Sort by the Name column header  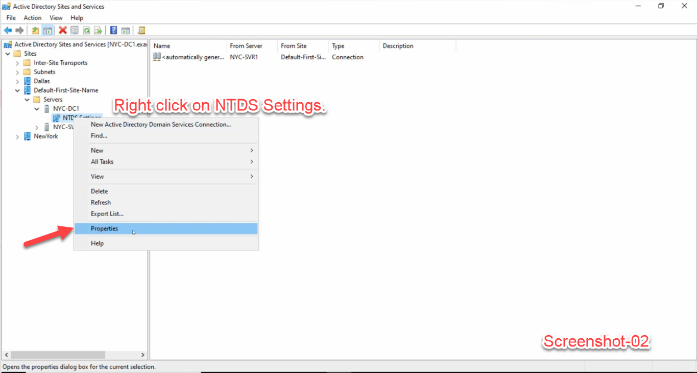[x=188, y=46]
